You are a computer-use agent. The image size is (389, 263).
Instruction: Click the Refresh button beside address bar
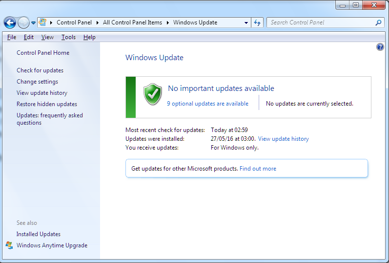coord(257,22)
